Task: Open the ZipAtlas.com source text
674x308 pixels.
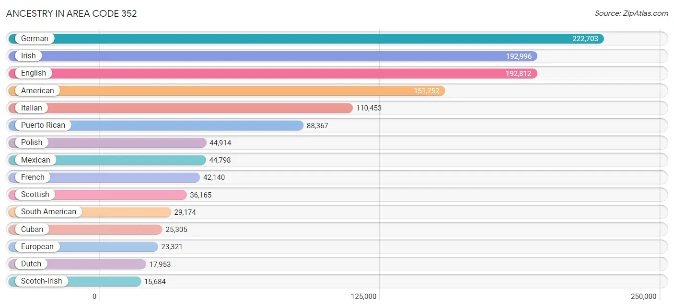Action: click(x=631, y=13)
